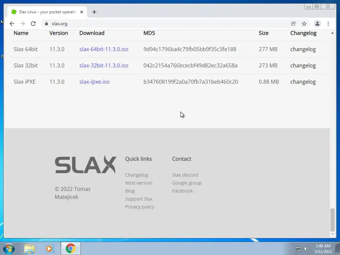Open the Facebook contact link

coord(182,191)
